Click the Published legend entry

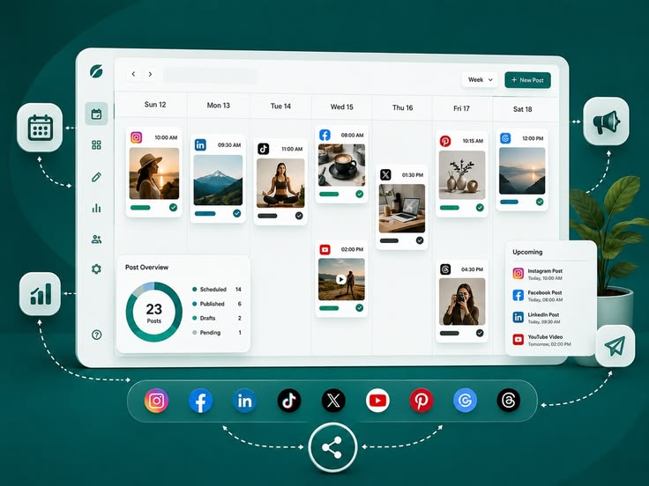[x=217, y=304]
